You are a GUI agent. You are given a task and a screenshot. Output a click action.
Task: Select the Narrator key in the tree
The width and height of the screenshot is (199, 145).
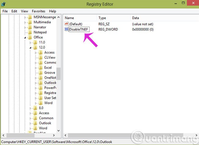pyautogui.click(x=40, y=27)
